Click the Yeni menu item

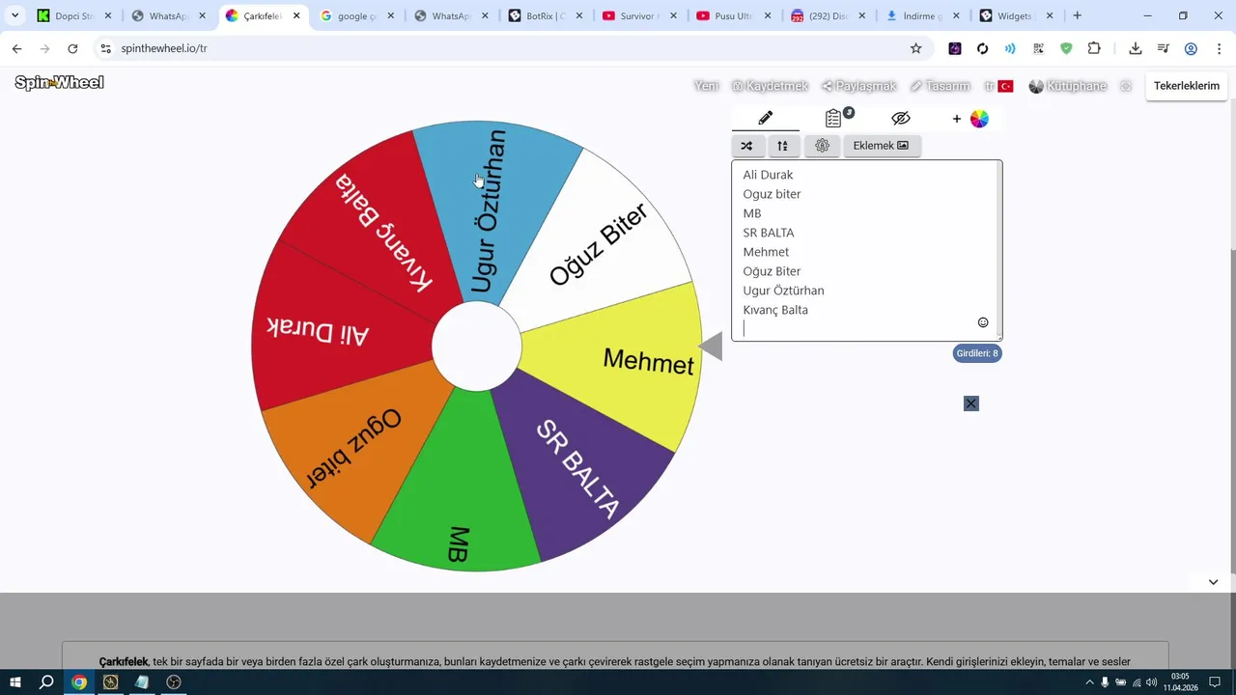click(707, 86)
